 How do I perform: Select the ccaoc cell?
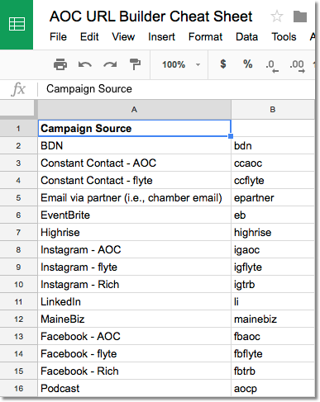click(273, 163)
